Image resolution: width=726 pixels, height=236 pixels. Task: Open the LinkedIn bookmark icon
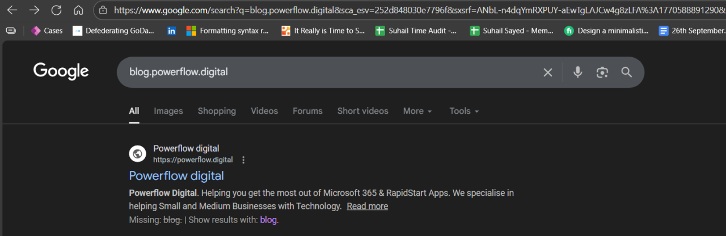click(171, 31)
